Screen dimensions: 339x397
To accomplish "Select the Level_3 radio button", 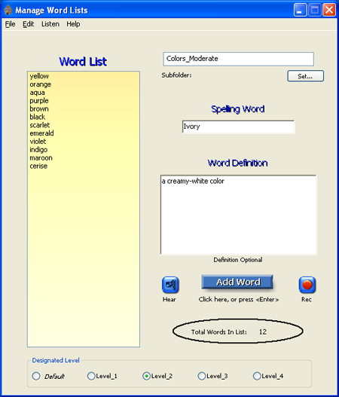I will (x=202, y=376).
